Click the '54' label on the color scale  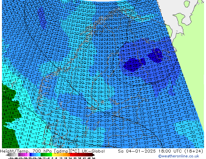[94, 158]
